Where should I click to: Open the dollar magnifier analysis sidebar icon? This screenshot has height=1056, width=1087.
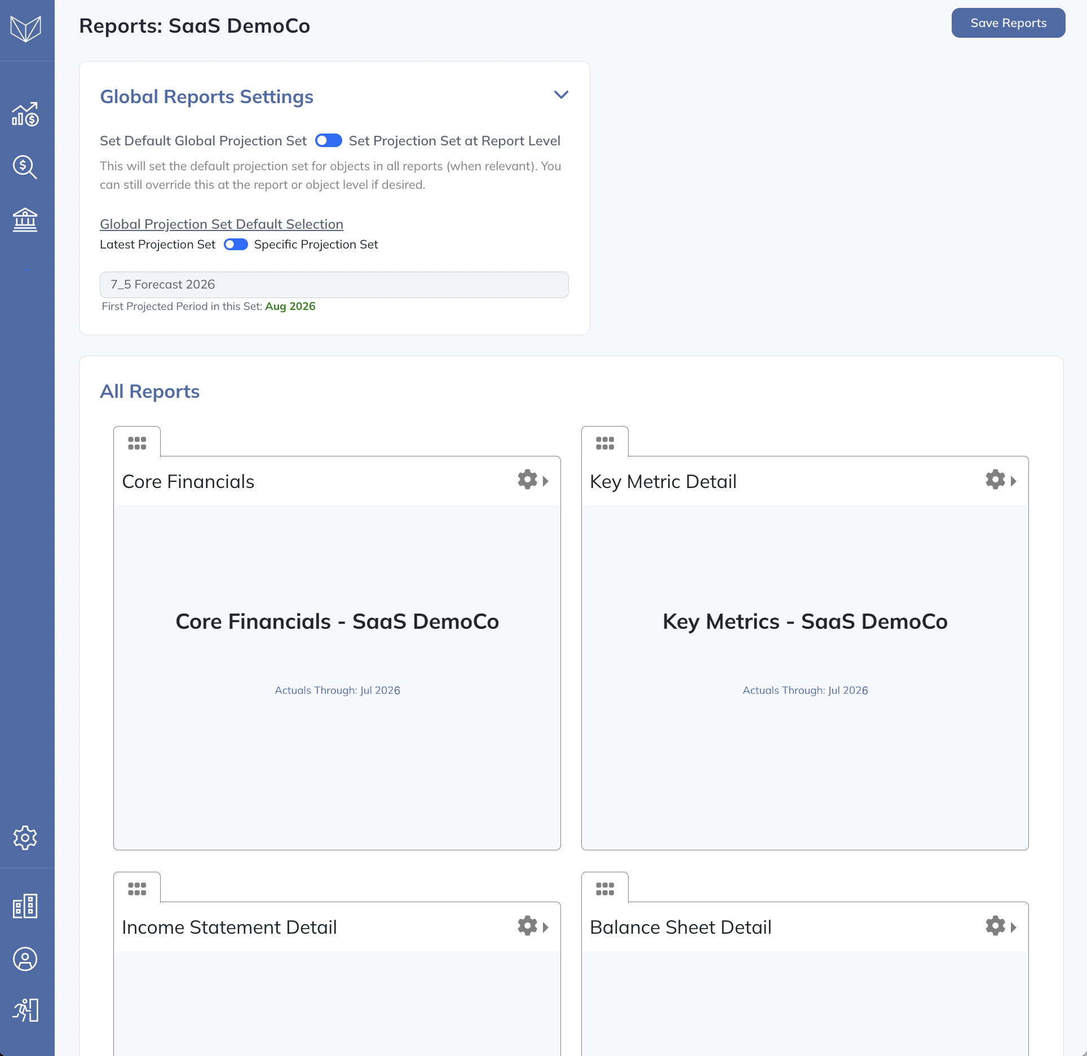pos(25,167)
